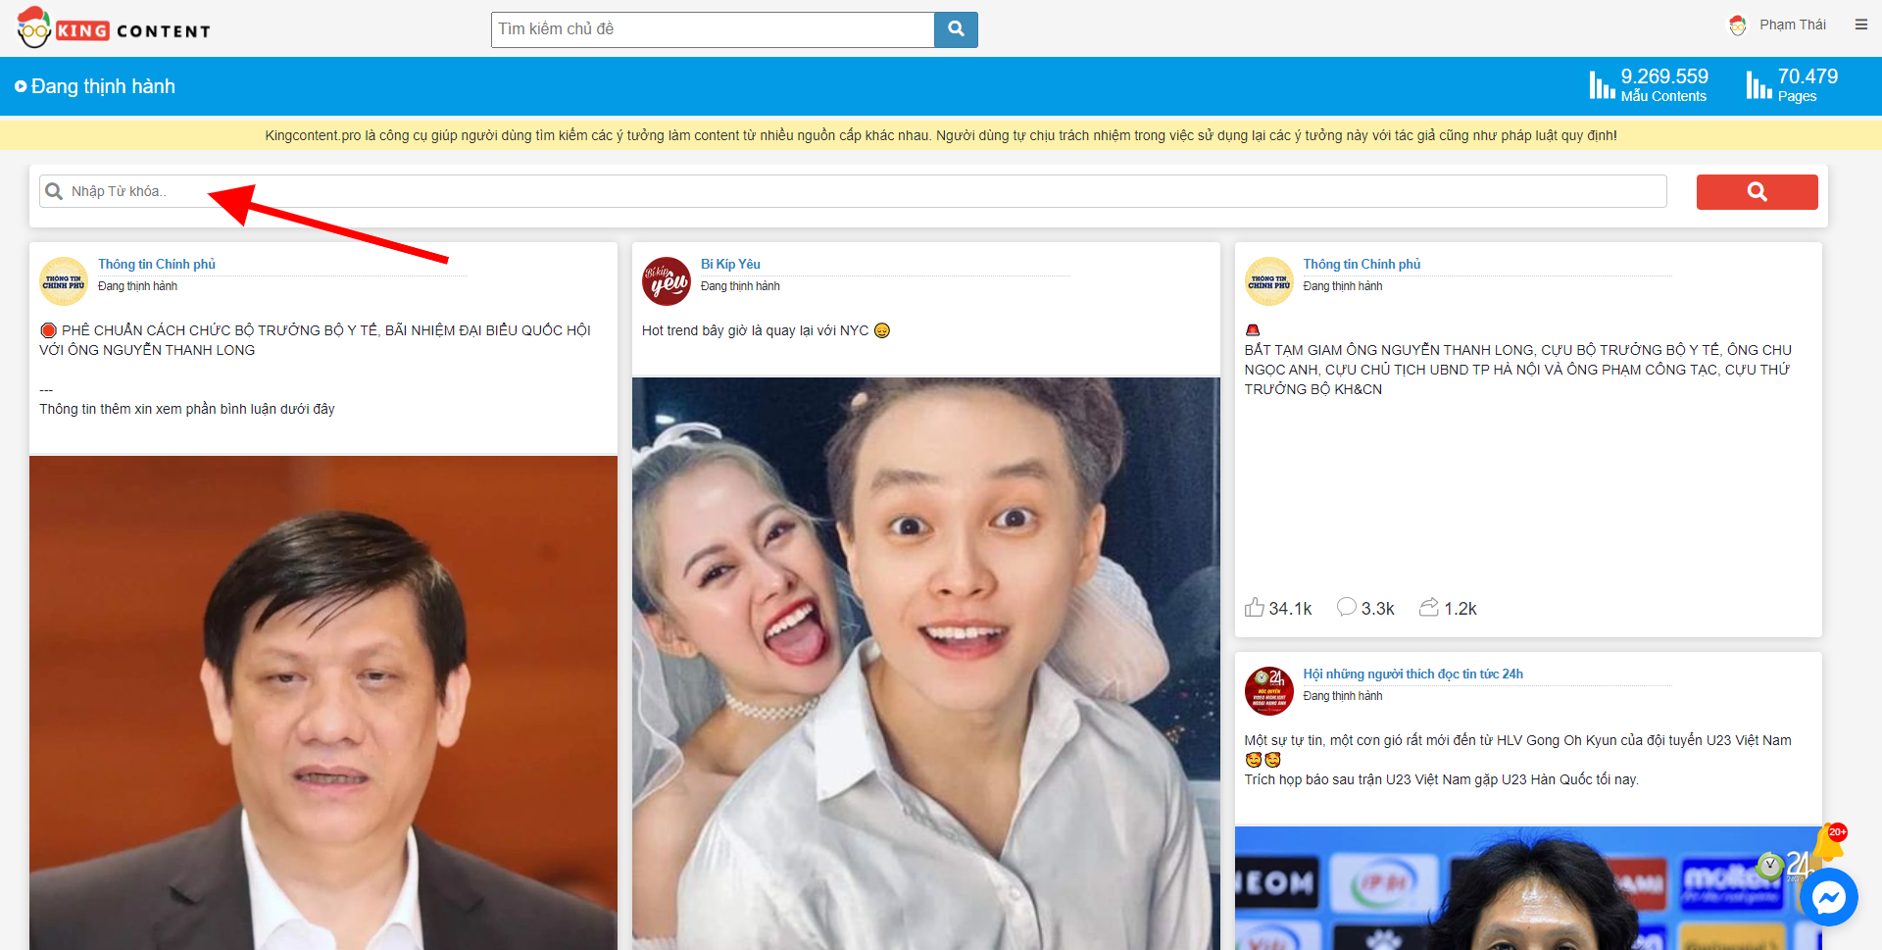This screenshot has width=1882, height=950.
Task: Click 'Đang thịnh hành' label under Bí Kíp Yêu
Action: 740,286
